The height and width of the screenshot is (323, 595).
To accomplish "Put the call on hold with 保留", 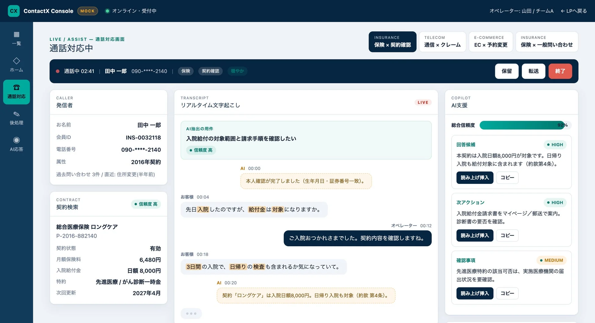I will point(507,71).
